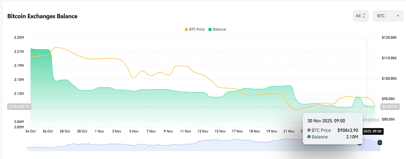The image size is (406, 159).
Task: Click the Bitcoin Exchanges Balance title
Action: (42, 16)
